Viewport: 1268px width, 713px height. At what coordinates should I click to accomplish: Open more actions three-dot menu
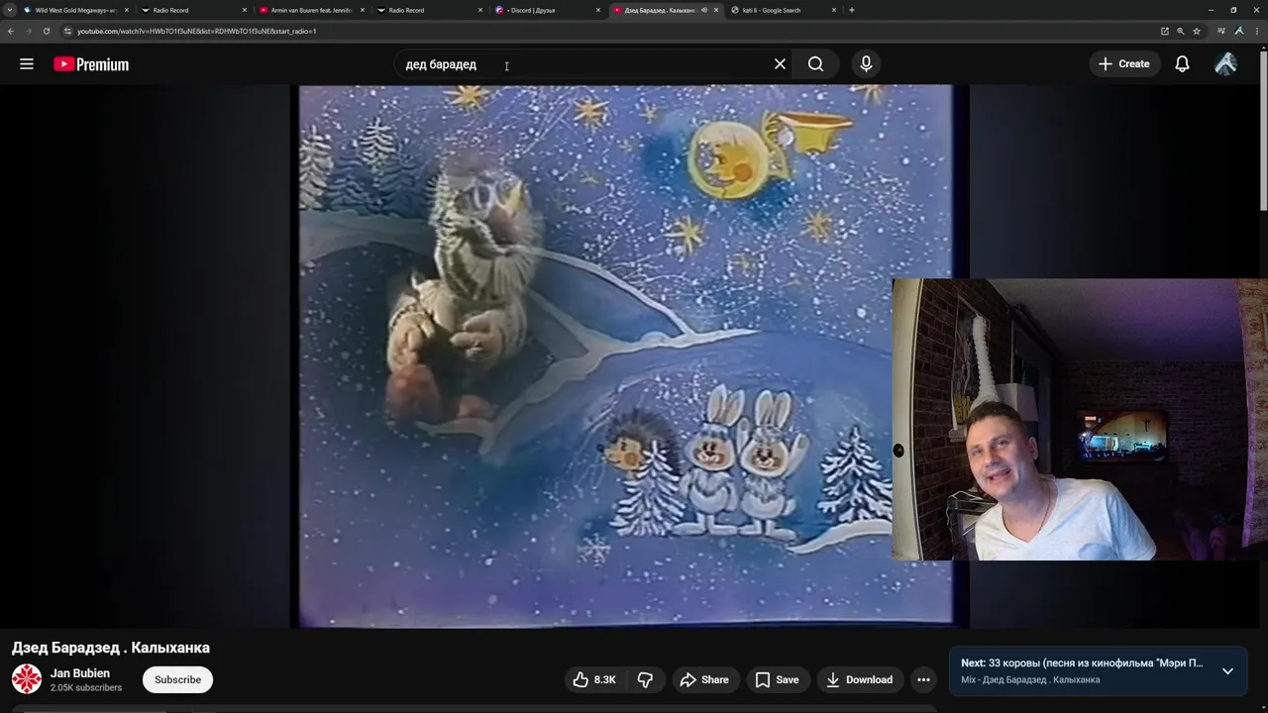923,679
